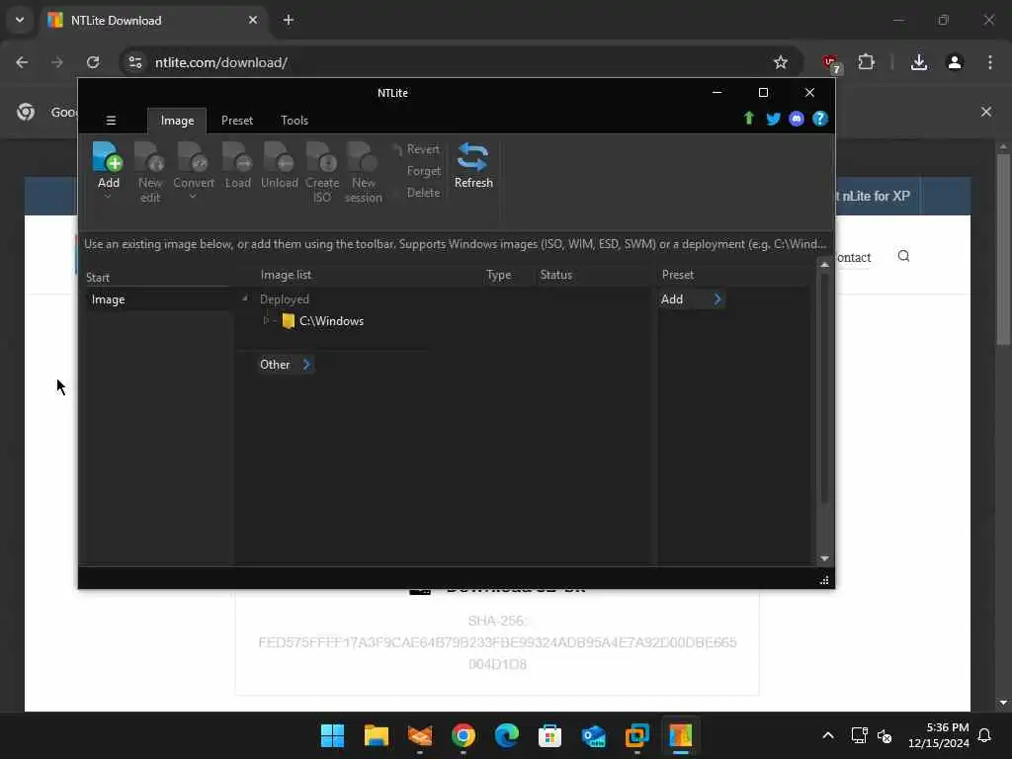The width and height of the screenshot is (1012, 759).
Task: Open the Discord icon in NTLite
Action: (x=797, y=119)
